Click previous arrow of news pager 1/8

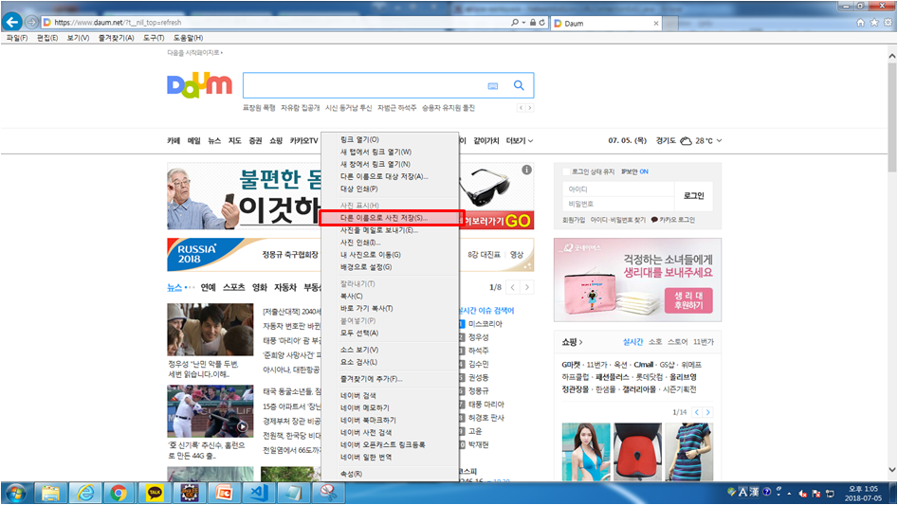pyautogui.click(x=513, y=287)
